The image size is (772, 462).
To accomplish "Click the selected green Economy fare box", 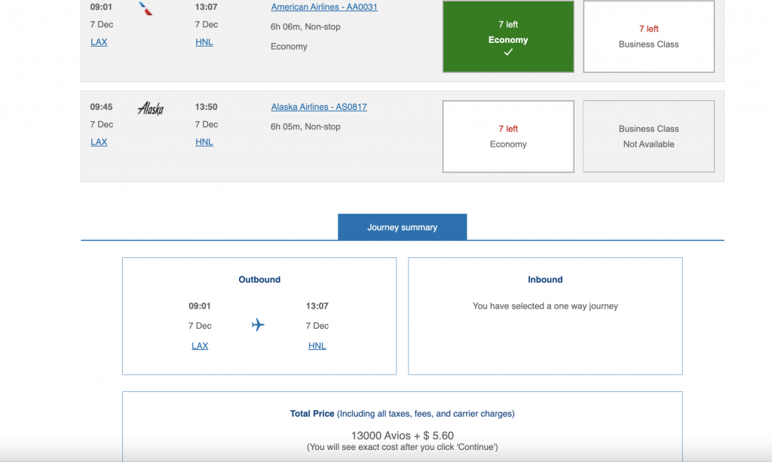I will (508, 36).
